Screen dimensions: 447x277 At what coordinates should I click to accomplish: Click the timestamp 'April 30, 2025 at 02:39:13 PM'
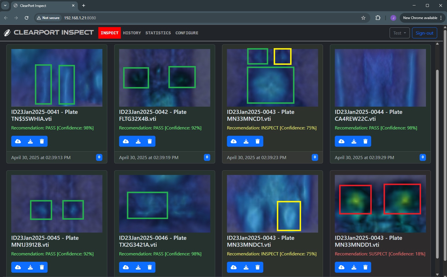[x=41, y=158]
